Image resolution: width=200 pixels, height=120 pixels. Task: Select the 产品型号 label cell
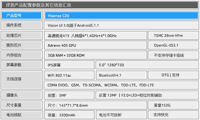22,15
